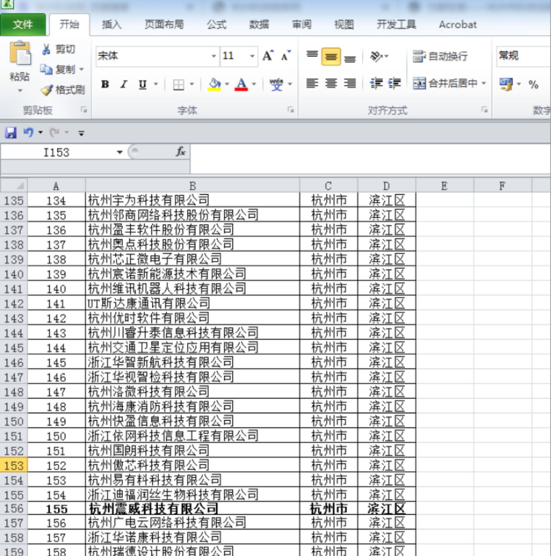
Task: Apply red font color A
Action: (x=241, y=84)
